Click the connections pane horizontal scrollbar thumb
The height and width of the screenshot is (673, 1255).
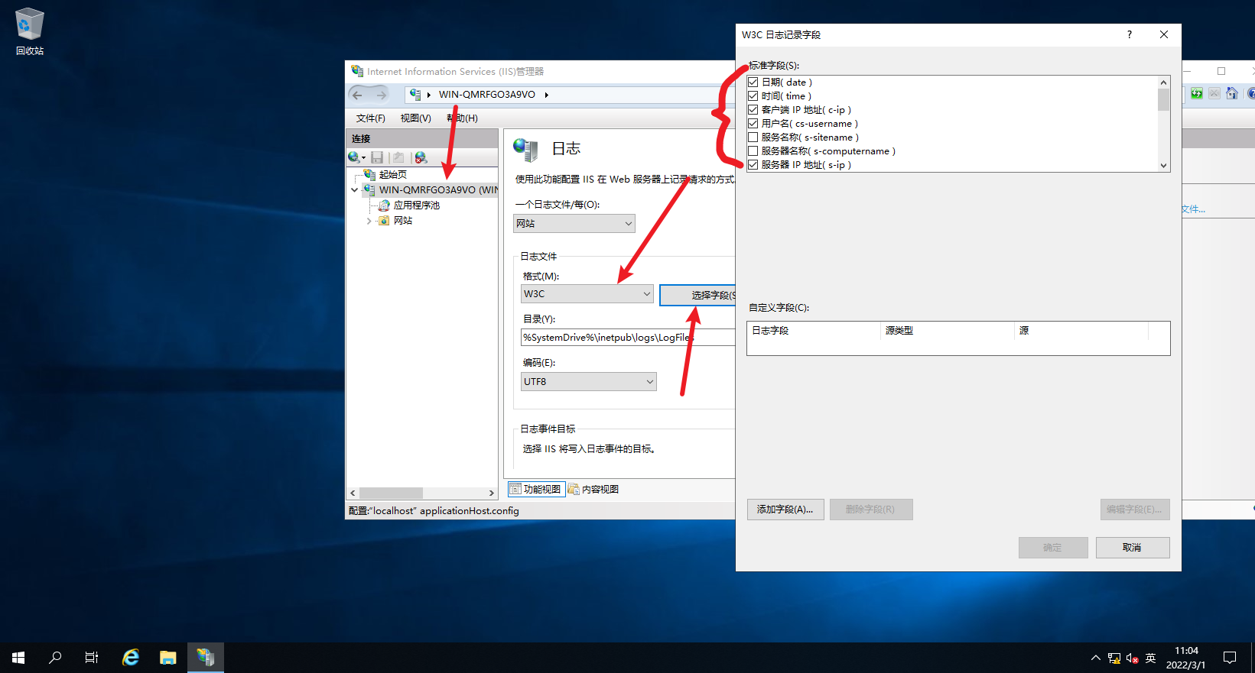(x=392, y=493)
